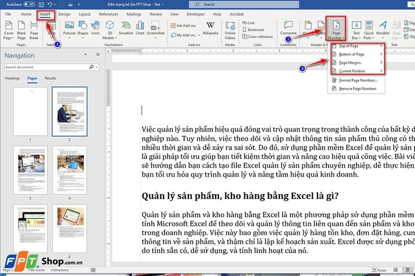Open the References ribbon tab
This screenshot has width=415, height=276.
[108, 14]
